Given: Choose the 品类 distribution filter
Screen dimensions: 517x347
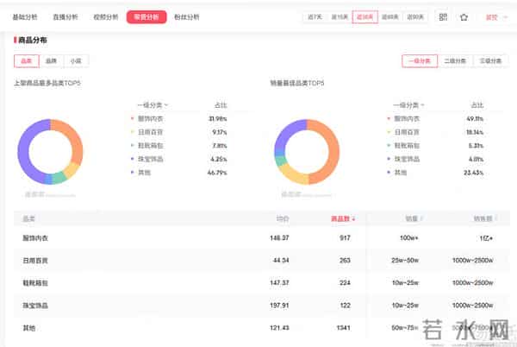Looking at the screenshot, I should 27,61.
